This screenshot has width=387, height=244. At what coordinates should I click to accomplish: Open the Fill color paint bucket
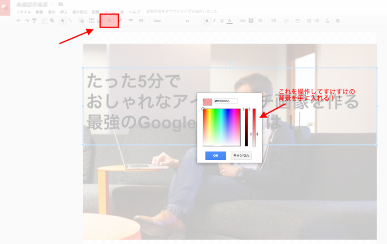coord(110,21)
